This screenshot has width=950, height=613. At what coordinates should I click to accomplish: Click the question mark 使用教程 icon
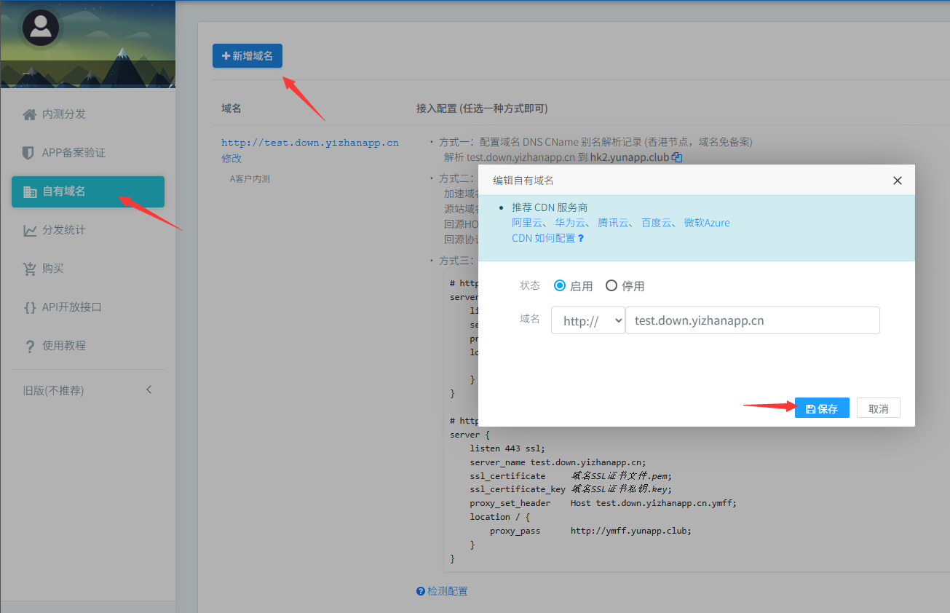(30, 346)
